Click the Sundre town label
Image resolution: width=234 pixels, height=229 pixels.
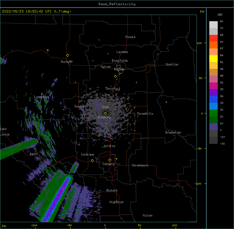pyautogui.click(x=79, y=106)
